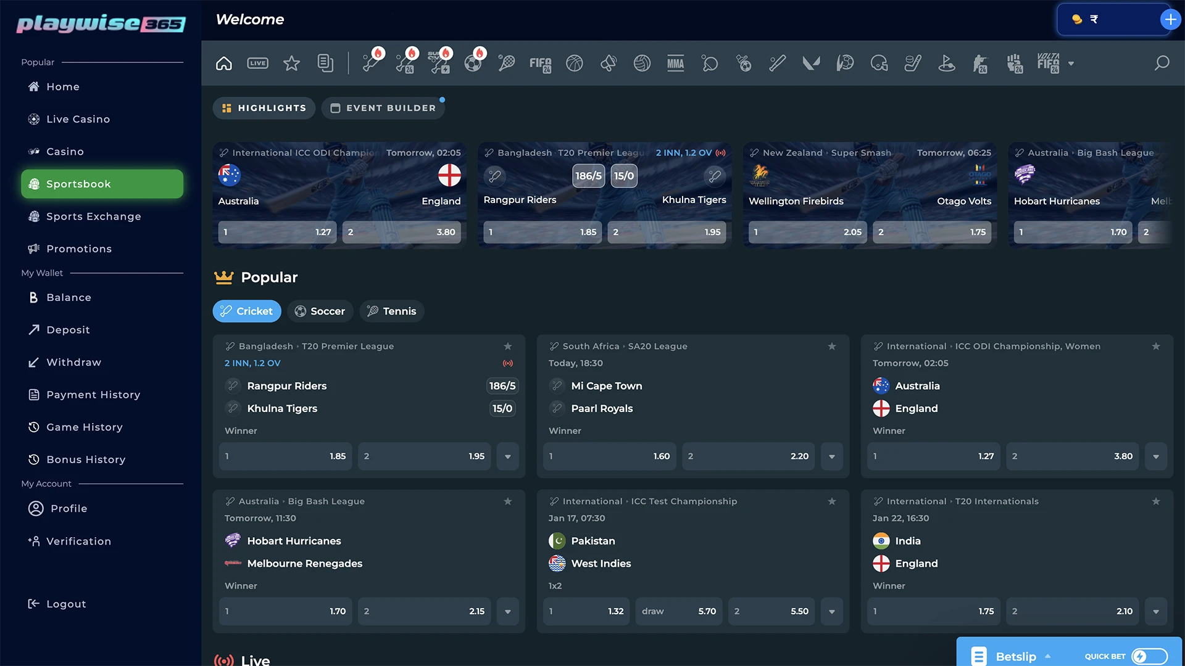1185x666 pixels.
Task: Click the tennis sport icon in toolbar
Action: (x=505, y=63)
